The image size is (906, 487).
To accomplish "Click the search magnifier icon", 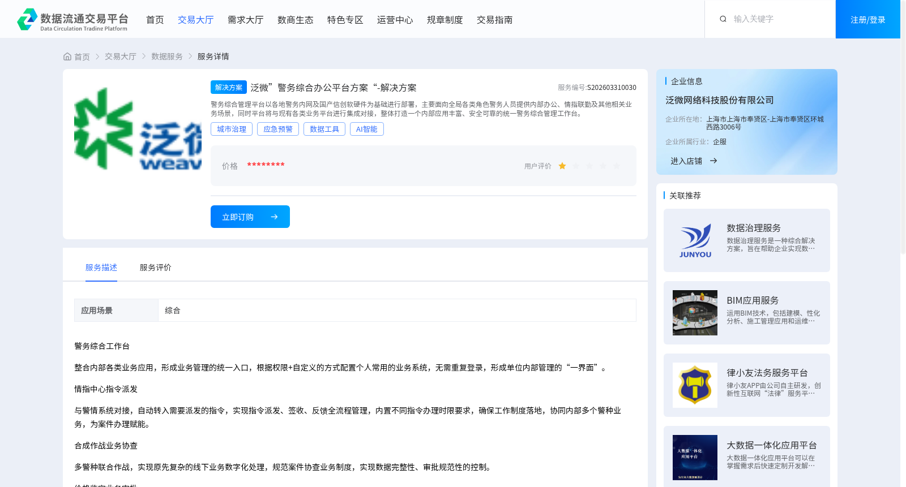I will coord(723,19).
